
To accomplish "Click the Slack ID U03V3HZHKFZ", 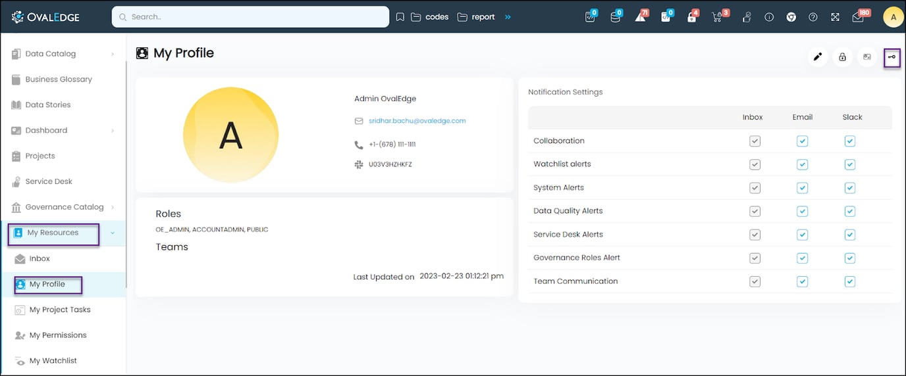I will pos(390,164).
